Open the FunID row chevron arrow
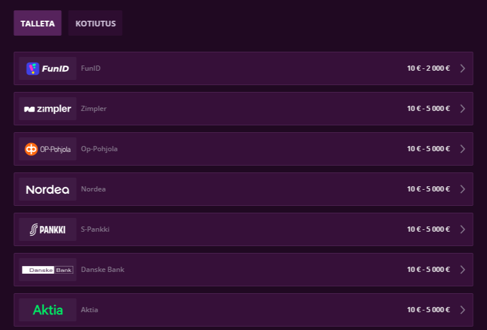This screenshot has width=487, height=330. click(462, 68)
